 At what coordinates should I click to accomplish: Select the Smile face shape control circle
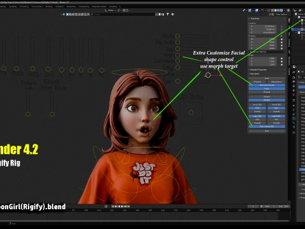[177, 36]
